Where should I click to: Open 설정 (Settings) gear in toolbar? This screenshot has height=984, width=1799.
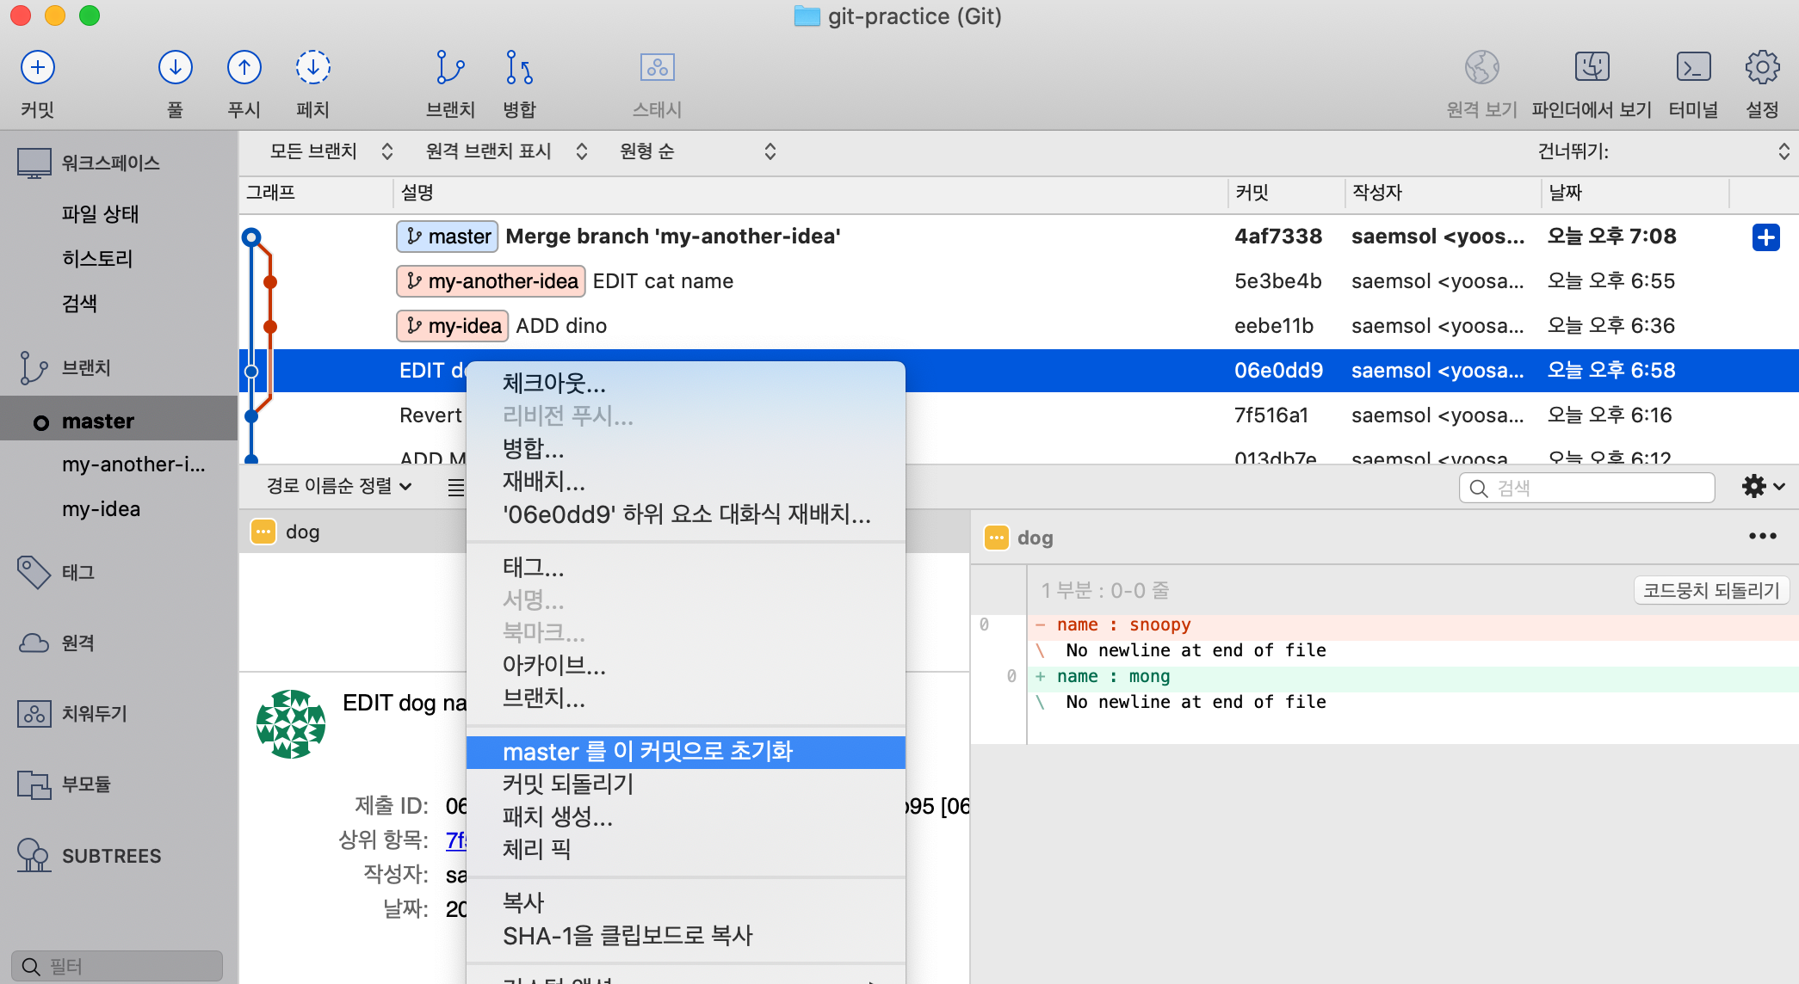pos(1762,68)
